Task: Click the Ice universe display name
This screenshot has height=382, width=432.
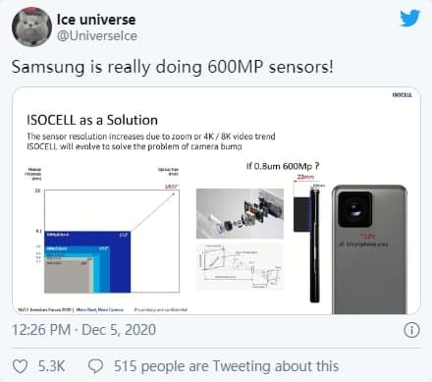Action: (96, 20)
